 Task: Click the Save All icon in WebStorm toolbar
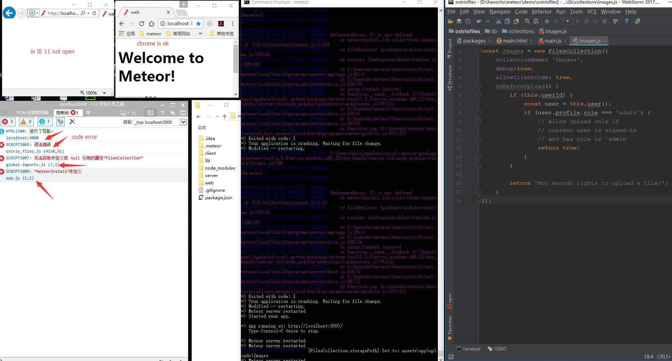click(459, 22)
